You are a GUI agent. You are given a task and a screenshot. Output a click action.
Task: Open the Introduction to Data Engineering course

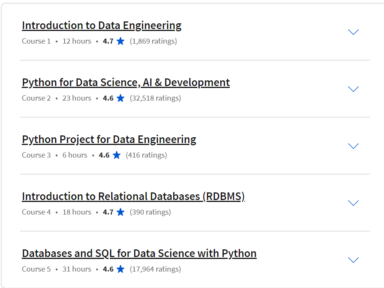(101, 26)
